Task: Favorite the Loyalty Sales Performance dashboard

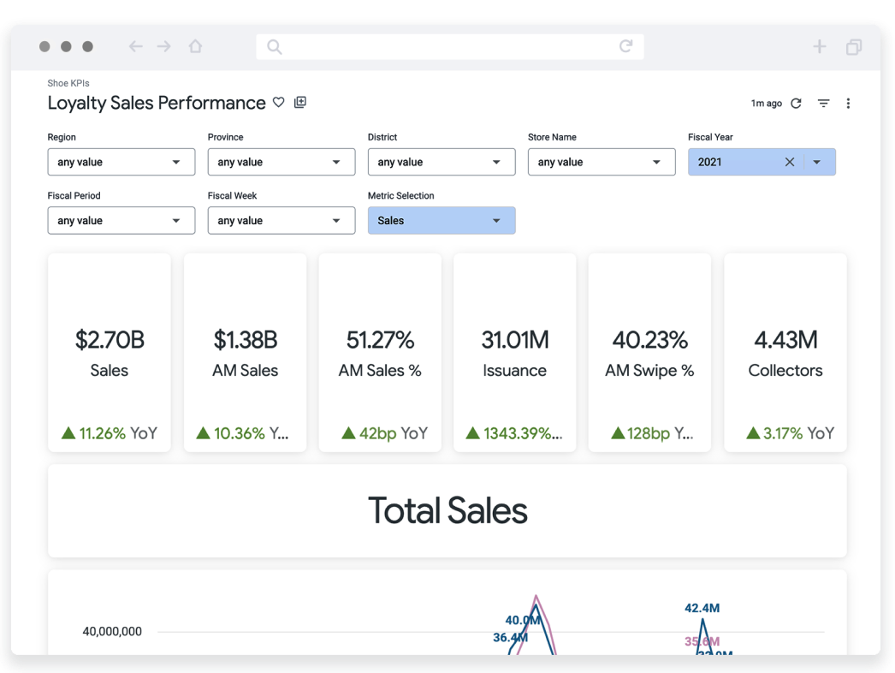Action: pos(279,102)
